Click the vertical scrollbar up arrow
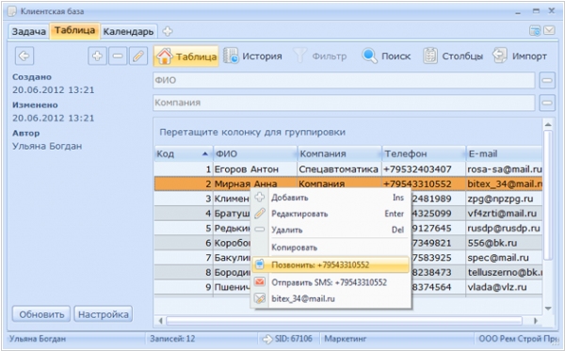Image resolution: width=565 pixels, height=351 pixels. 548,124
